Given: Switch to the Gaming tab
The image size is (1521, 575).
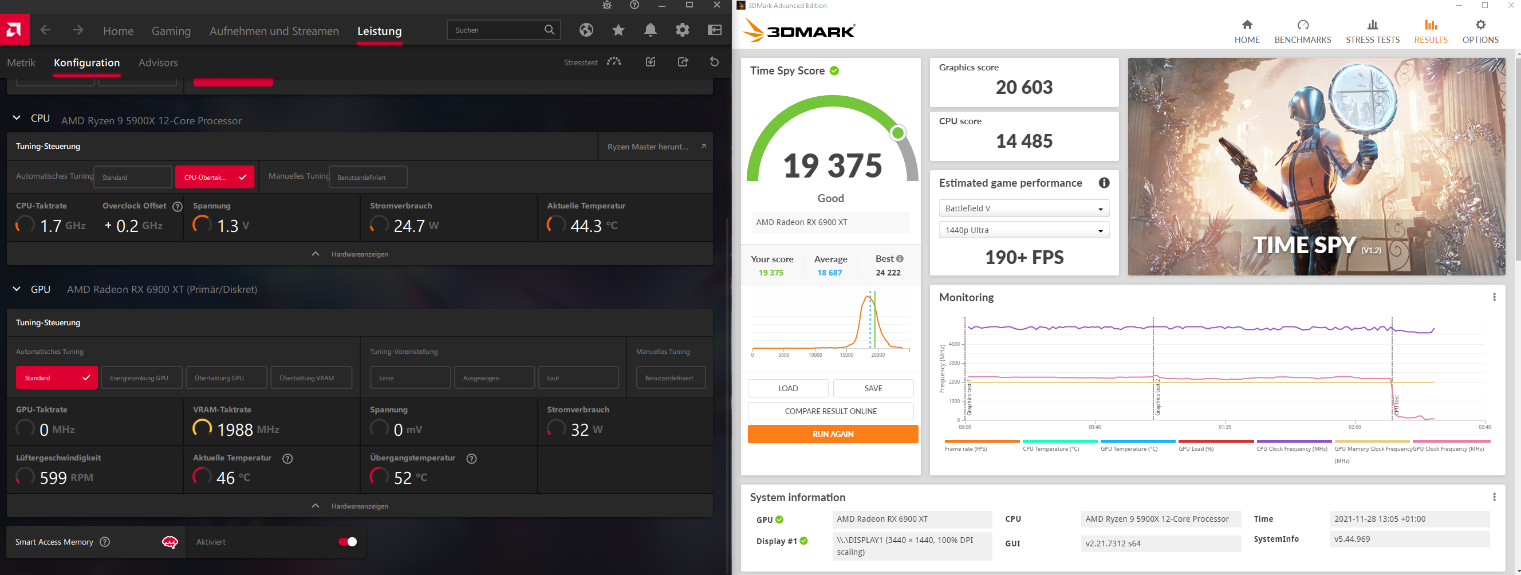Looking at the screenshot, I should (x=171, y=31).
